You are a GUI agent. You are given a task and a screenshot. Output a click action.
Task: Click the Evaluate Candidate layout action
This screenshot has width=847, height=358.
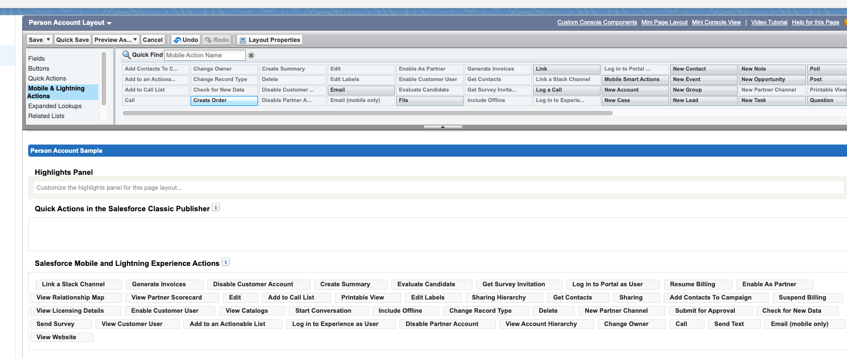tap(432, 284)
